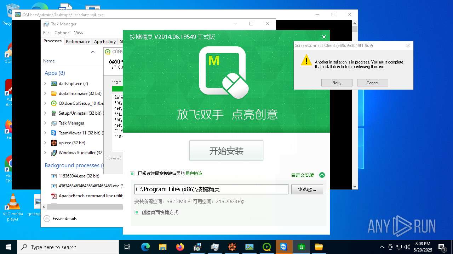Open the notification center icon
Screen dimensions: 453x254
[x=442, y=247]
